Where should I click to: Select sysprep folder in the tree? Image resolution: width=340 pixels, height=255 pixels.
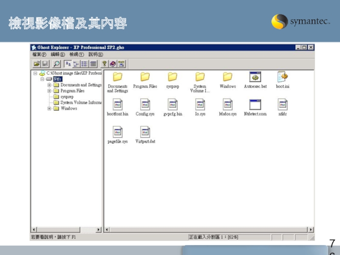pyautogui.click(x=67, y=97)
